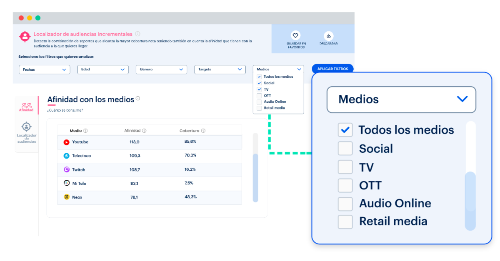Click the Guardar en favoritos label
This screenshot has height=261, width=500.
click(x=296, y=45)
